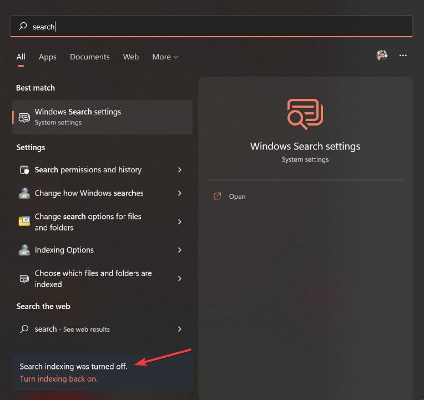
Task: Click the folder options icon
Action: [x=24, y=221]
